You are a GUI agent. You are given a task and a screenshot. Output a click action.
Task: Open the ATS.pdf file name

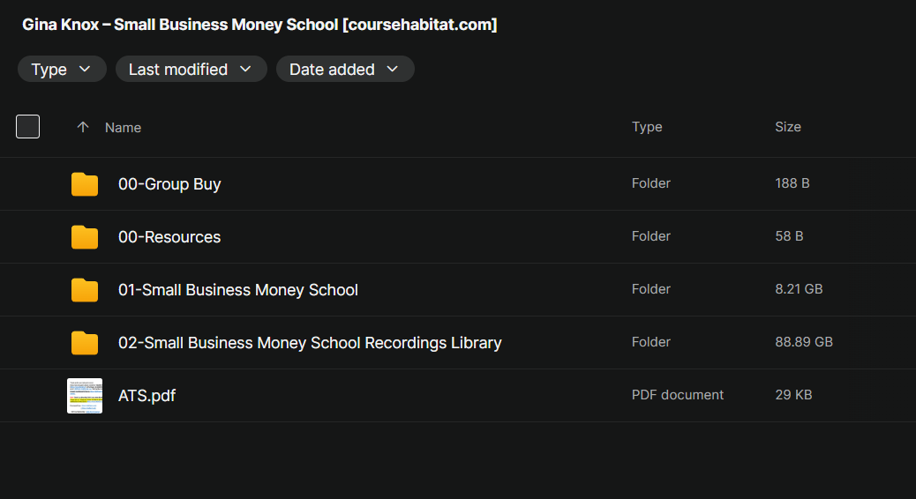(x=146, y=396)
